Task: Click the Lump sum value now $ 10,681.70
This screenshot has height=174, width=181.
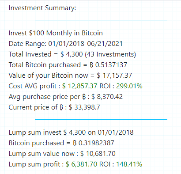Action: (98, 154)
